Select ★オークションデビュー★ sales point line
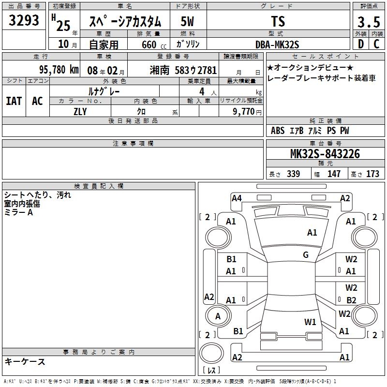Screen dimensions: 387x387 [310, 67]
